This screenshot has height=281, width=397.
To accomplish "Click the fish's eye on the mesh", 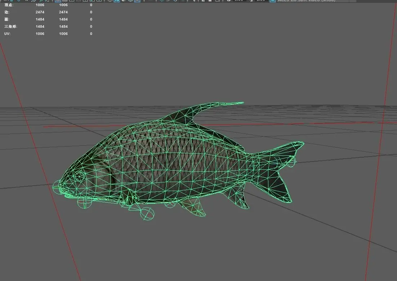I will 80,176.
